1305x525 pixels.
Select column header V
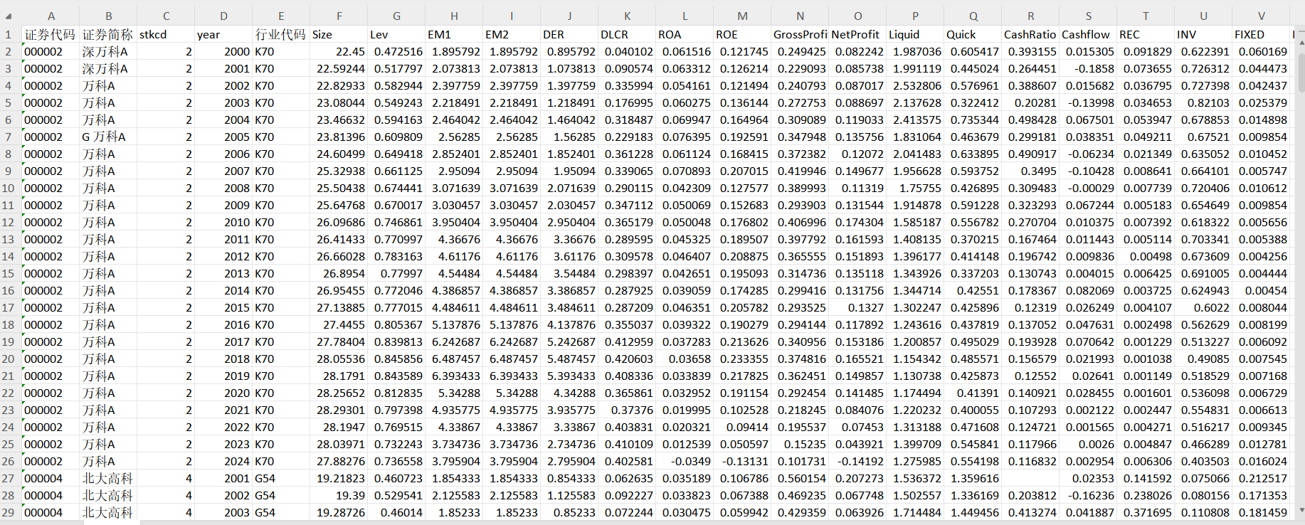(x=1261, y=16)
